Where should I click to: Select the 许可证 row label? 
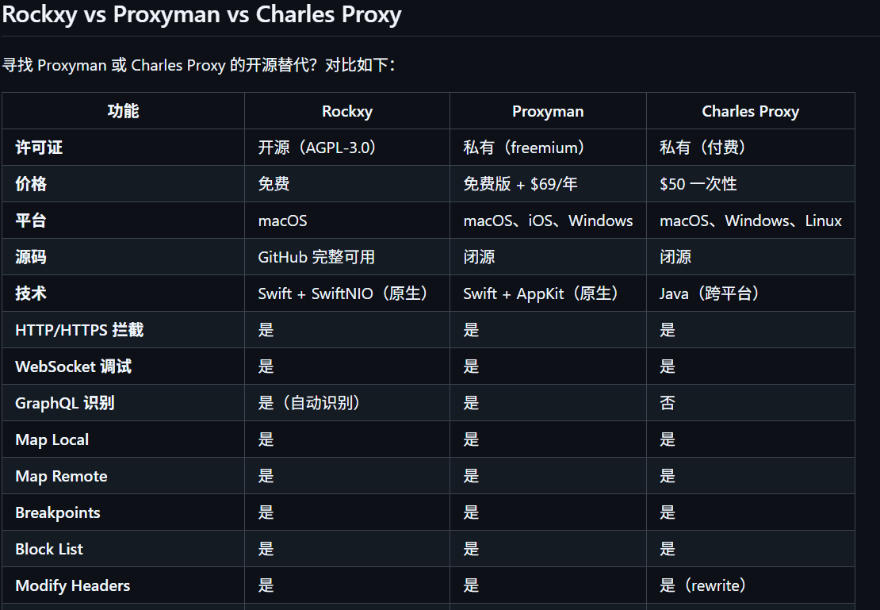(x=39, y=148)
